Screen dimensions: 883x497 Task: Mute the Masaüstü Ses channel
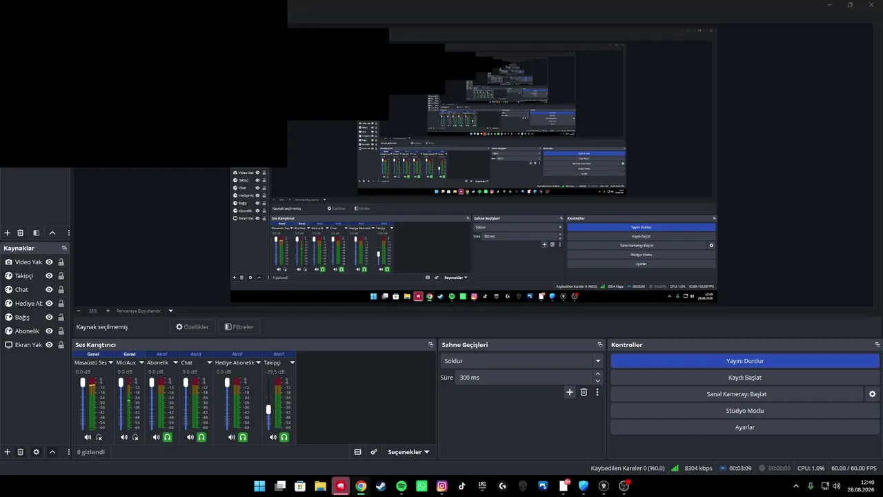[88, 437]
